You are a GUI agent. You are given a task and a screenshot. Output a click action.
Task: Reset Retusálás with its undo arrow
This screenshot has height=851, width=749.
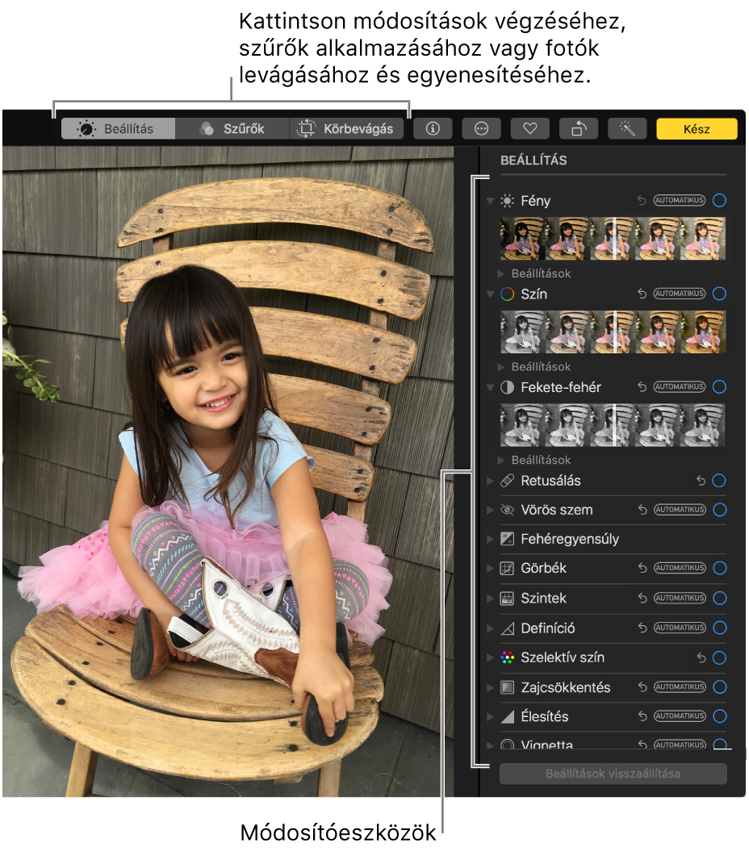click(x=701, y=481)
